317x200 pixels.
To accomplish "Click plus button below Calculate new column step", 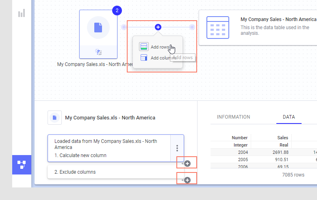I will pos(187,164).
